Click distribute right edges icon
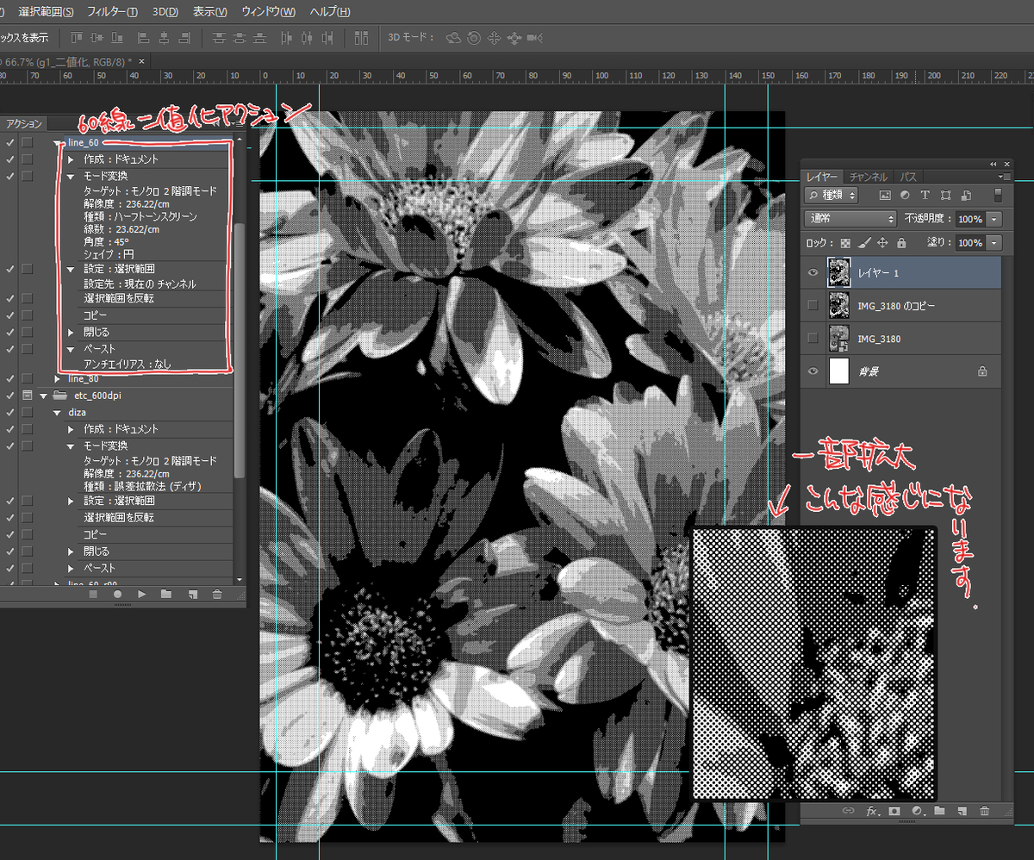Image resolution: width=1034 pixels, height=860 pixels. pos(328,38)
